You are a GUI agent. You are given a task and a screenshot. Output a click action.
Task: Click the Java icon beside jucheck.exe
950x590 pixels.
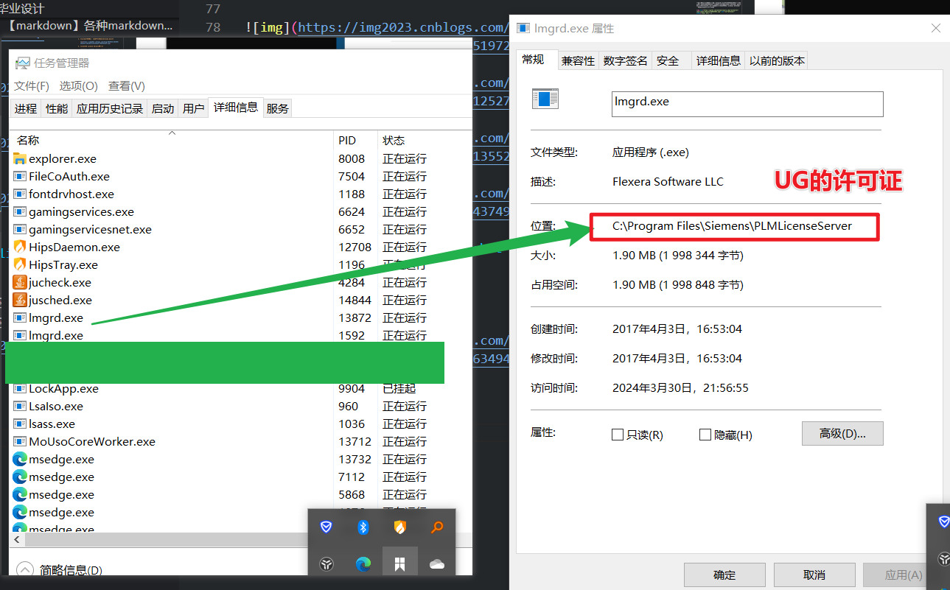pyautogui.click(x=20, y=282)
